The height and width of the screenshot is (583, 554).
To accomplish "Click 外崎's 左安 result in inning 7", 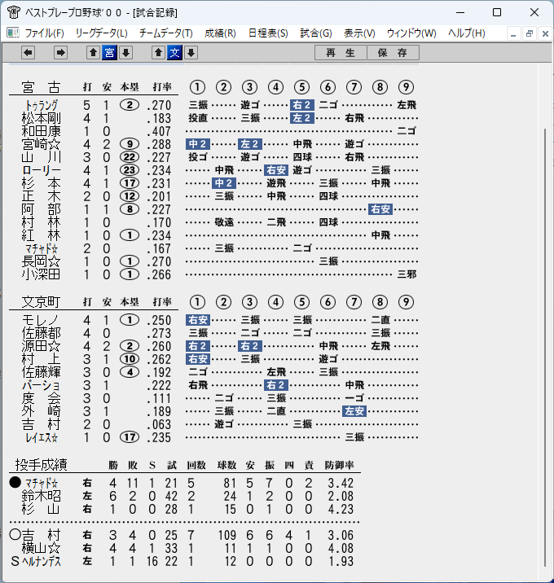I will coord(354,411).
